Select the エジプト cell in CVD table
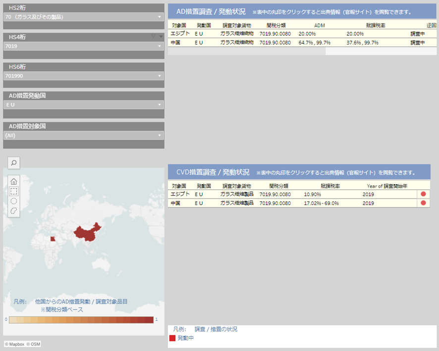The width and height of the screenshot is (439, 351). click(180, 194)
